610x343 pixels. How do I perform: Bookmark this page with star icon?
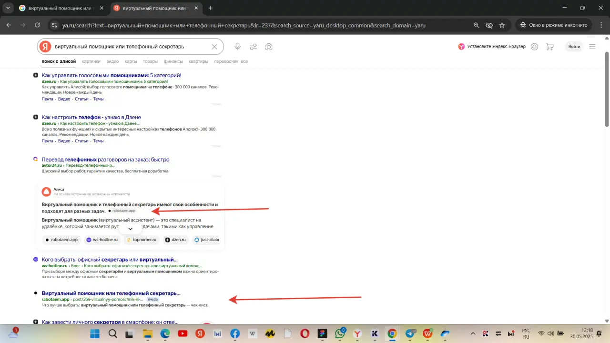[x=502, y=25]
